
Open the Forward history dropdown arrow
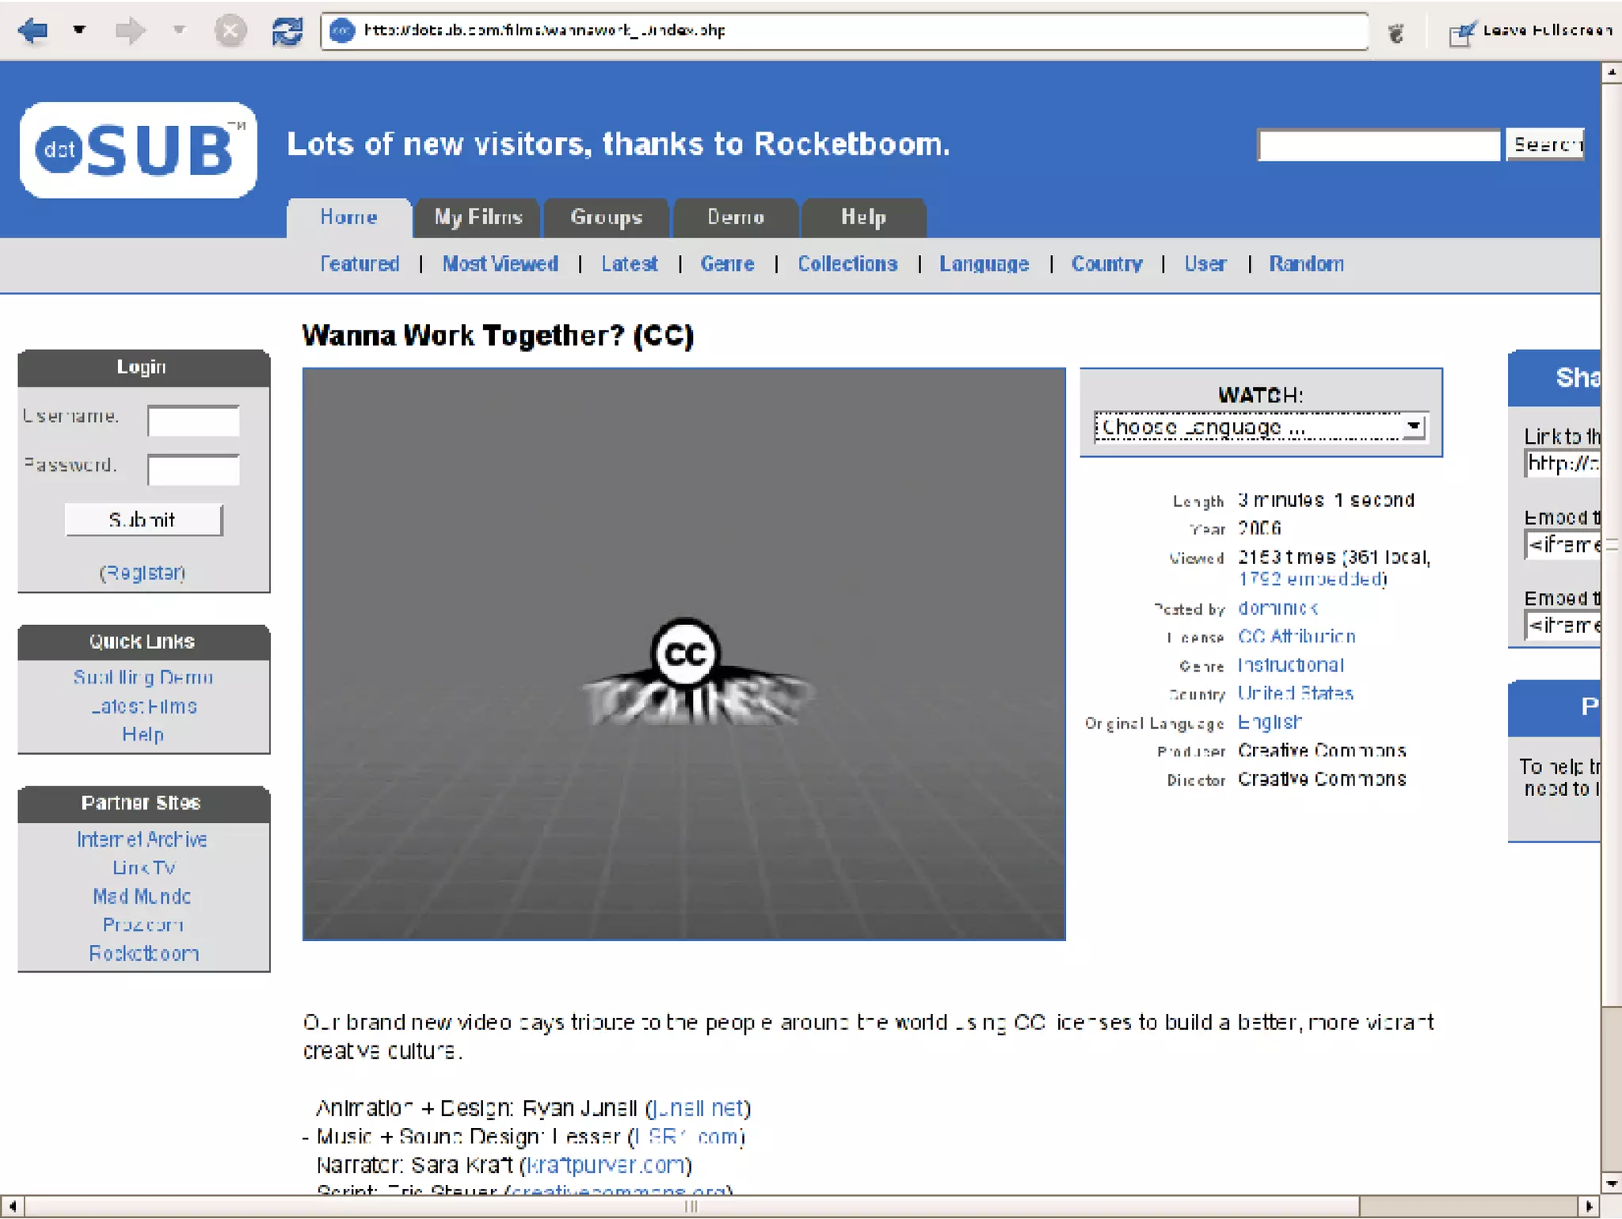point(179,31)
